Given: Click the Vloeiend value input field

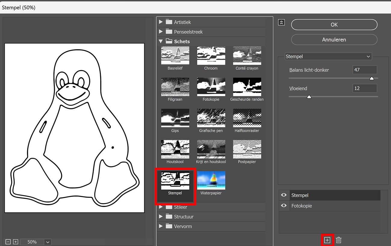Looking at the screenshot, I should tap(364, 88).
